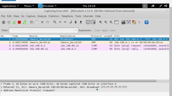Toggle colorize packet list icon
Viewport: 172px width, 96px height.
pyautogui.click(x=88, y=22)
